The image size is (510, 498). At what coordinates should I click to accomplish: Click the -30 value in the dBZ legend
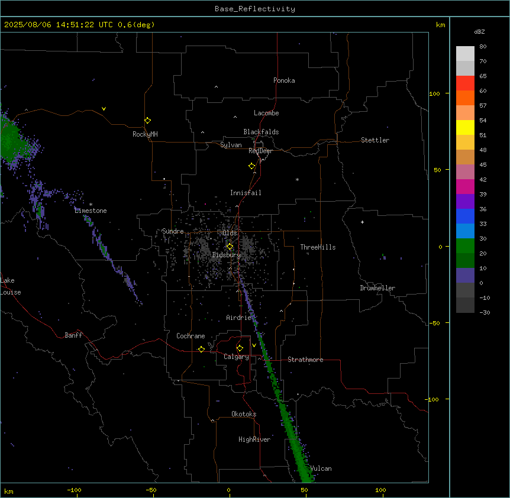pos(485,312)
